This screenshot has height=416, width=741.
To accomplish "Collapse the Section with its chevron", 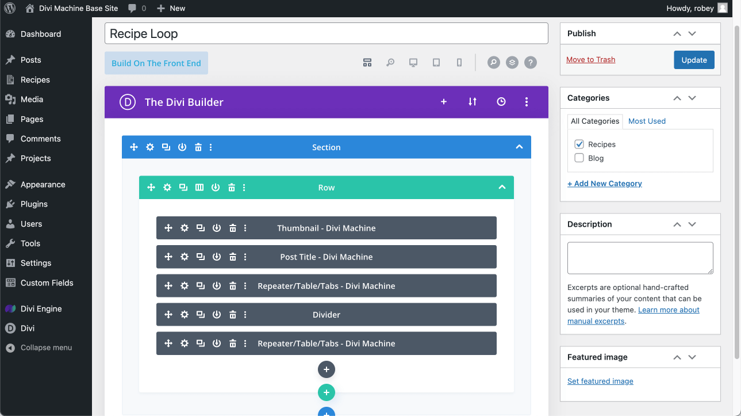I will 519,147.
